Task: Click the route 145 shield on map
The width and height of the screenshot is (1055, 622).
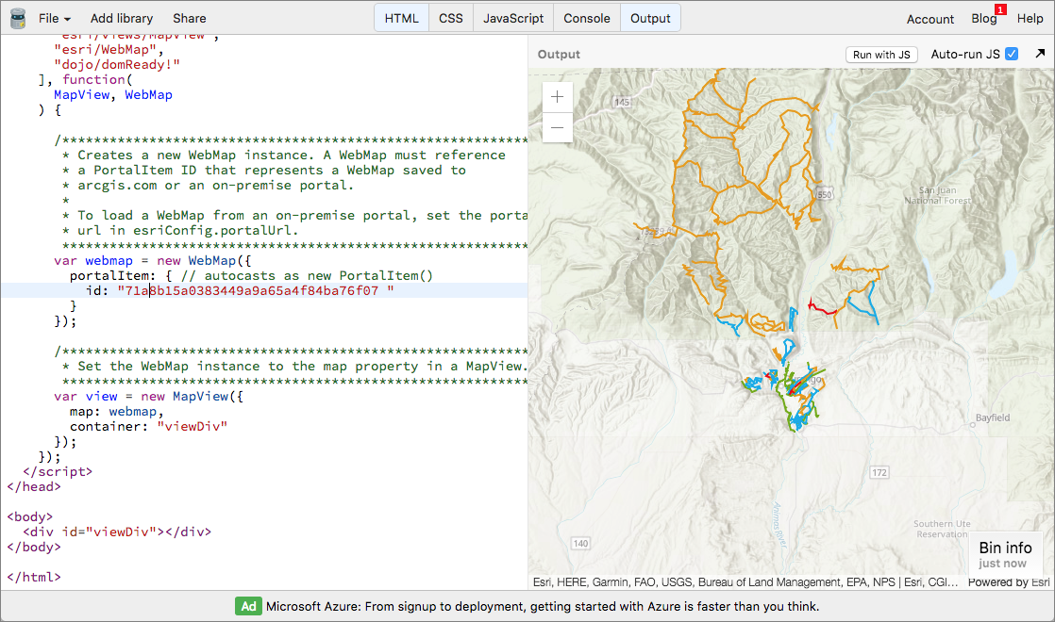Action: coord(623,102)
